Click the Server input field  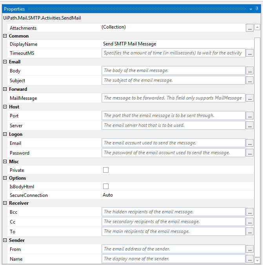tap(174, 125)
